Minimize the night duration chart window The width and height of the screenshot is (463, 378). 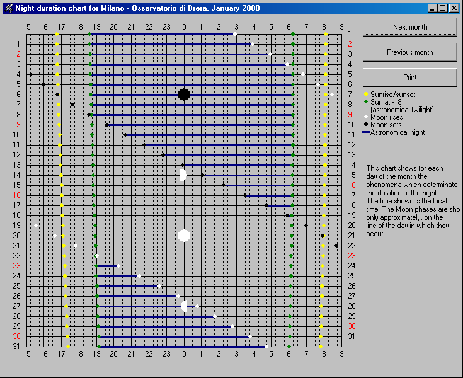pos(432,8)
